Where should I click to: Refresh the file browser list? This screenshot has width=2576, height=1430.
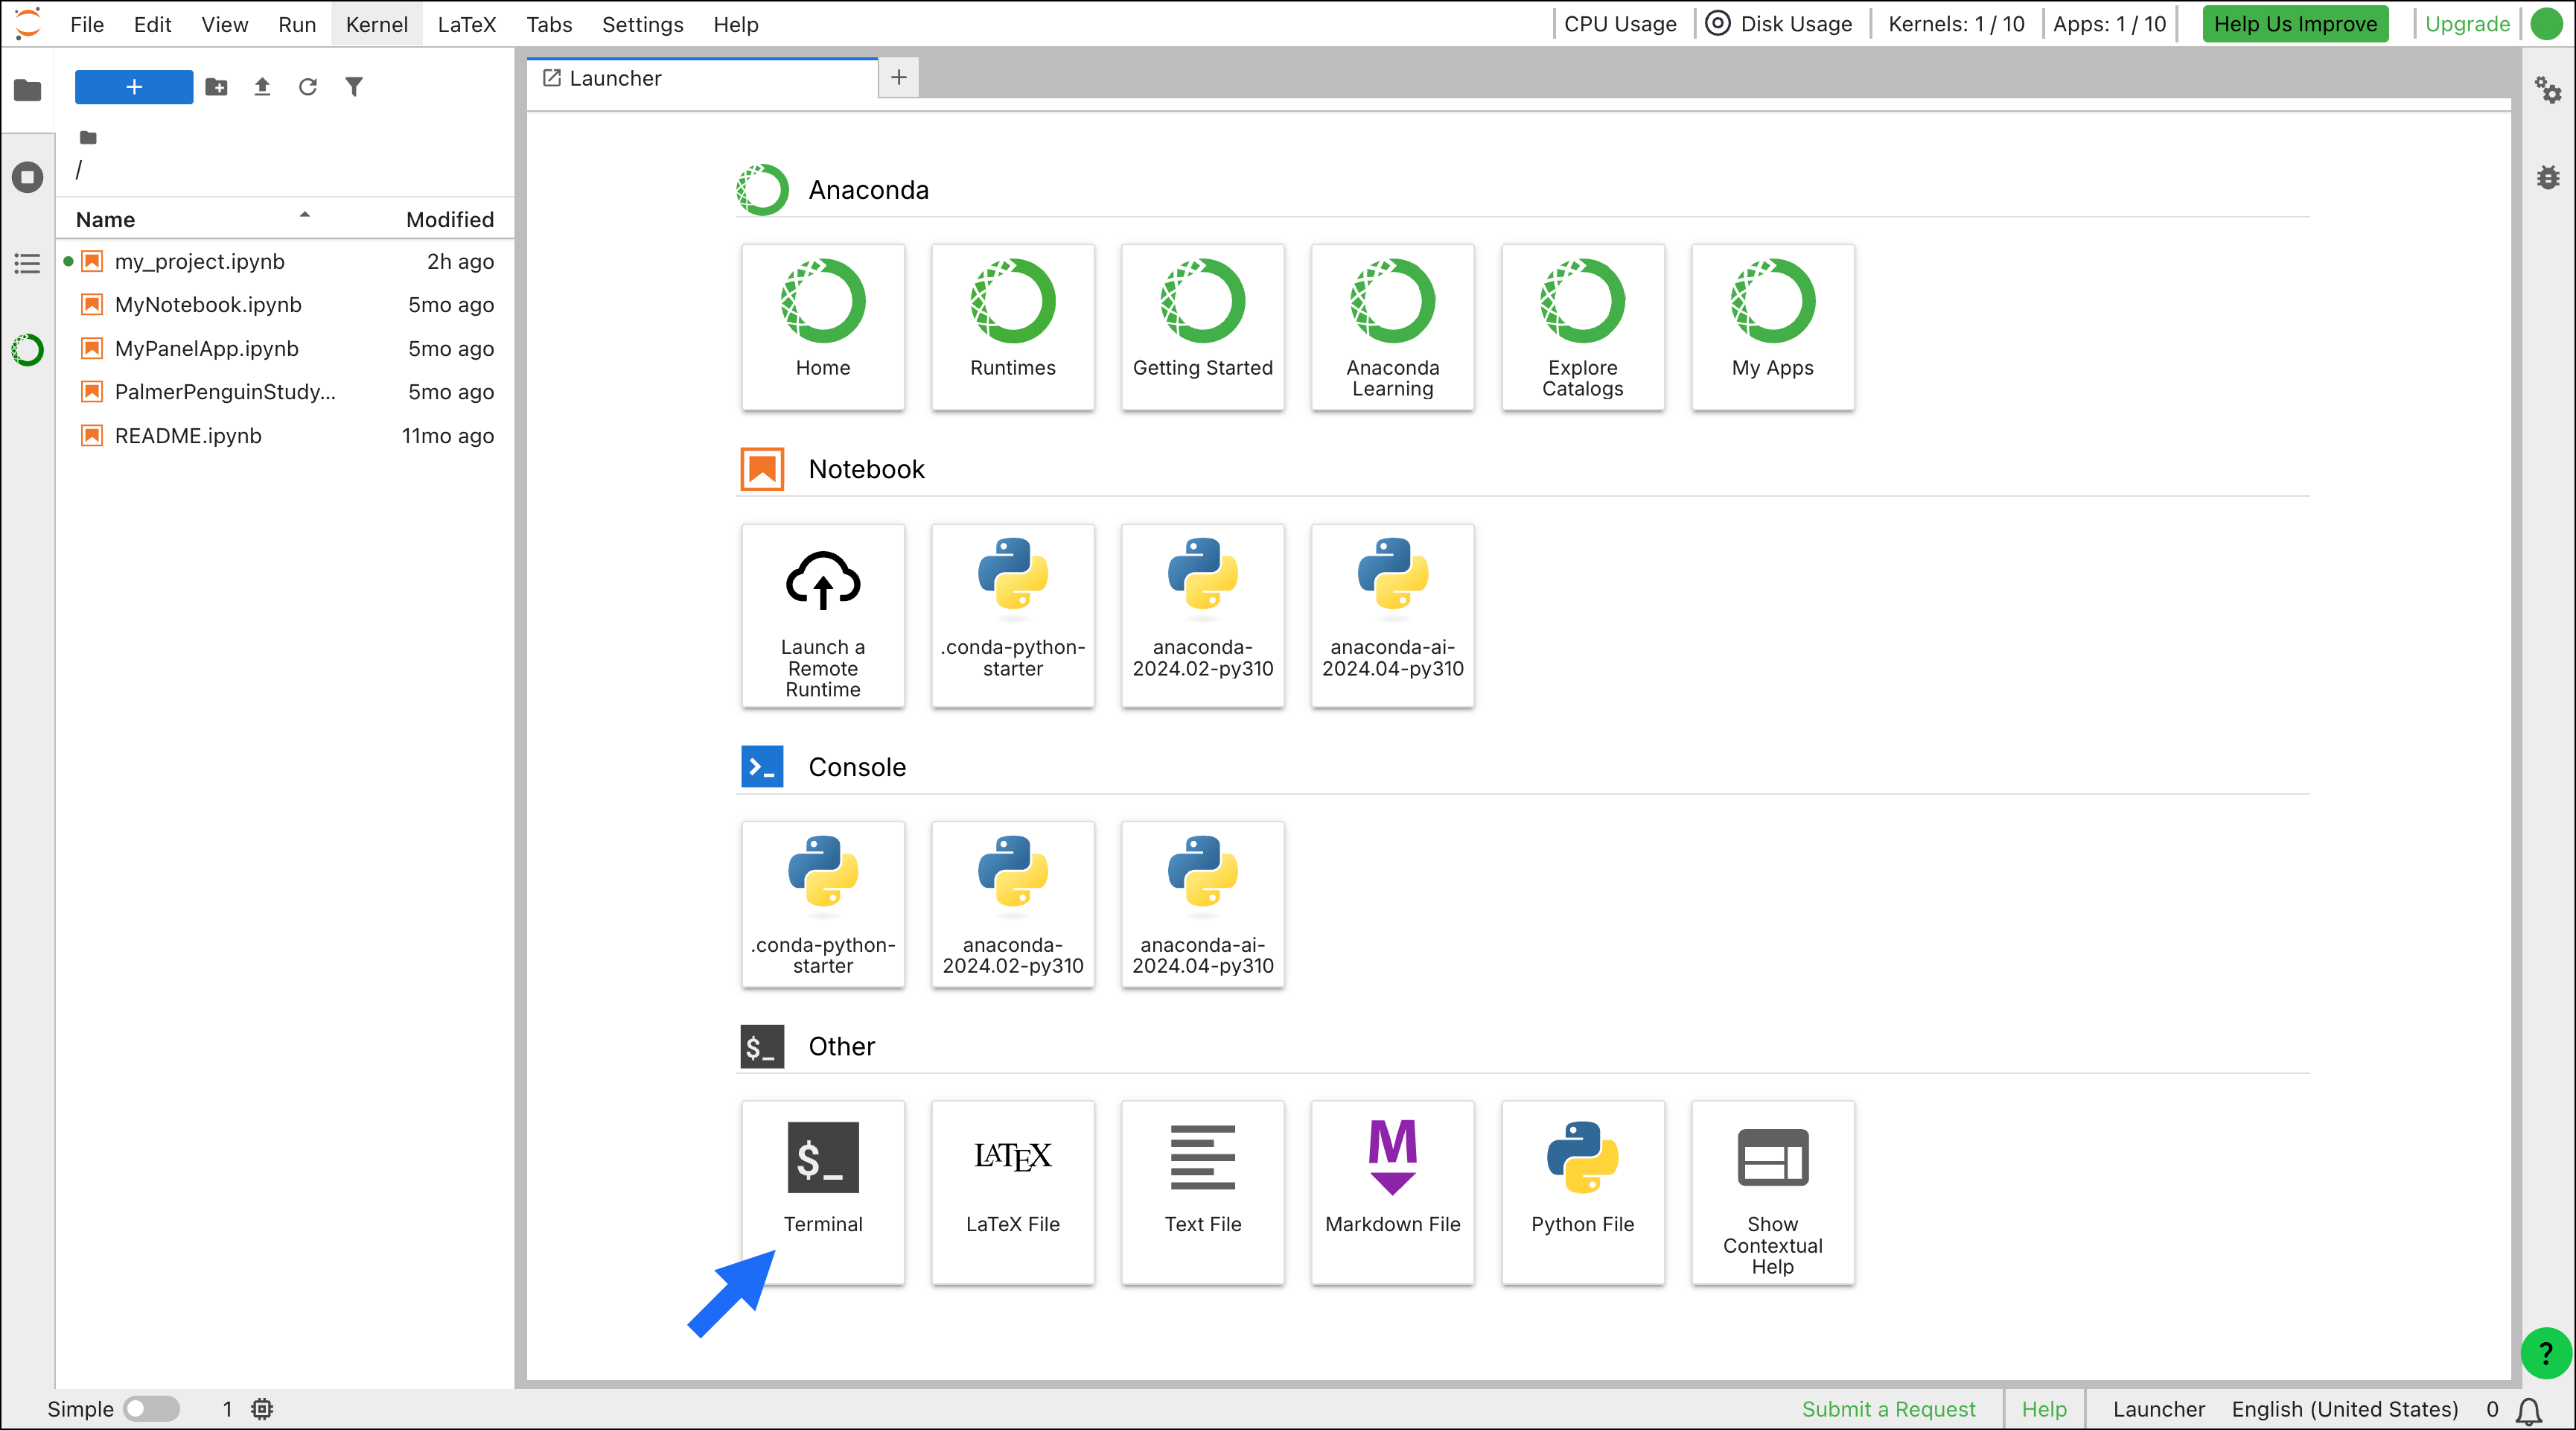point(308,87)
